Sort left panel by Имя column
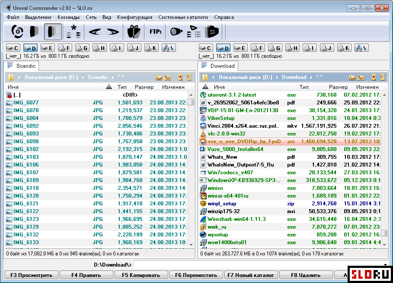 click(x=54, y=87)
